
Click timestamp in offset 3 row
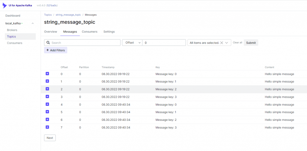pyautogui.click(x=115, y=97)
